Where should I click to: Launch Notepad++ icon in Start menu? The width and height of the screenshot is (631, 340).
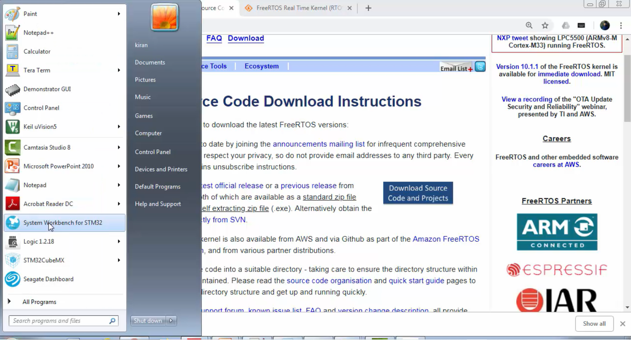(12, 33)
